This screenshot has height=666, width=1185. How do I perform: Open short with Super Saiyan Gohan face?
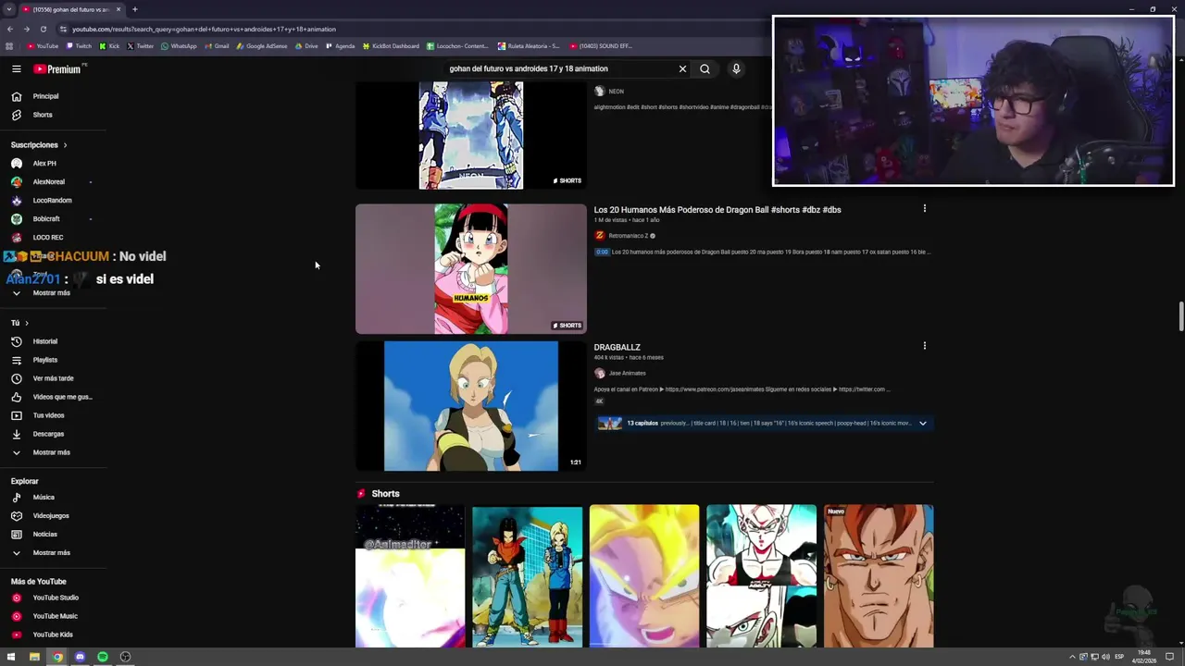pos(644,575)
